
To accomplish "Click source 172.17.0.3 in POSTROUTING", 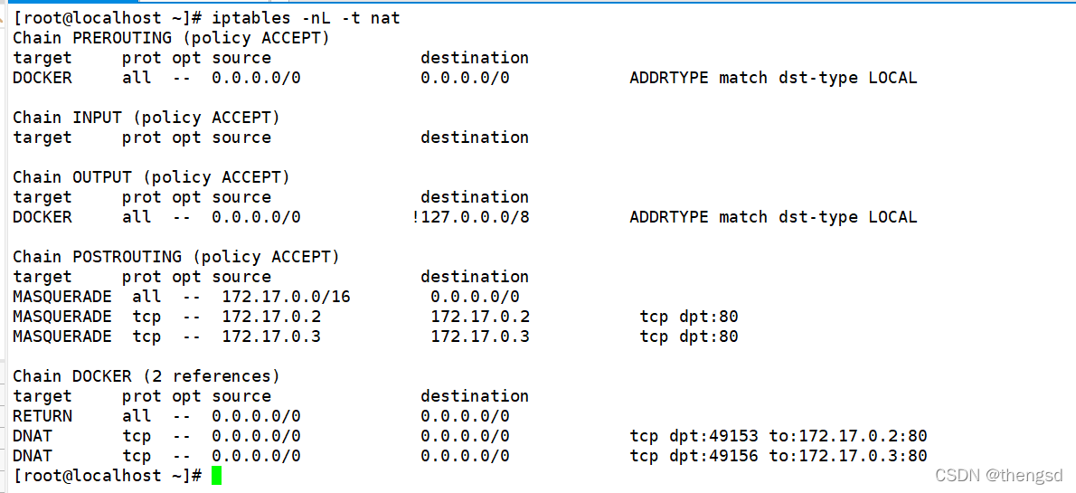I will [271, 337].
